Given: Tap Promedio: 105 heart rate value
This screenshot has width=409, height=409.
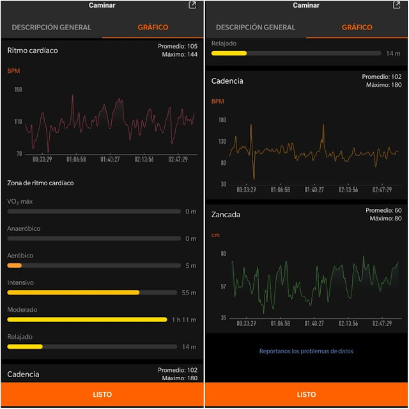Looking at the screenshot, I should pos(178,46).
